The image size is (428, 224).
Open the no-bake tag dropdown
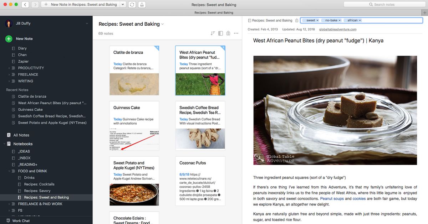click(x=340, y=21)
